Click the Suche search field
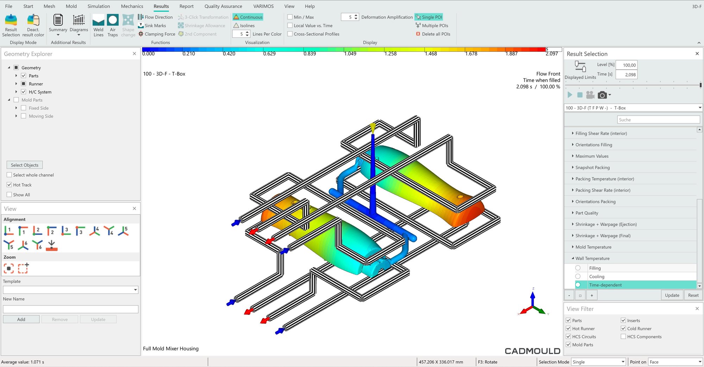Viewport: 704px width, 367px height. pos(658,120)
